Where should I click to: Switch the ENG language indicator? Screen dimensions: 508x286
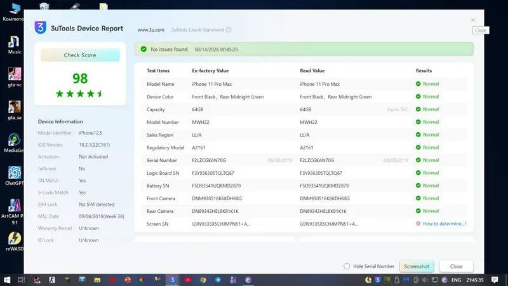tap(456, 280)
